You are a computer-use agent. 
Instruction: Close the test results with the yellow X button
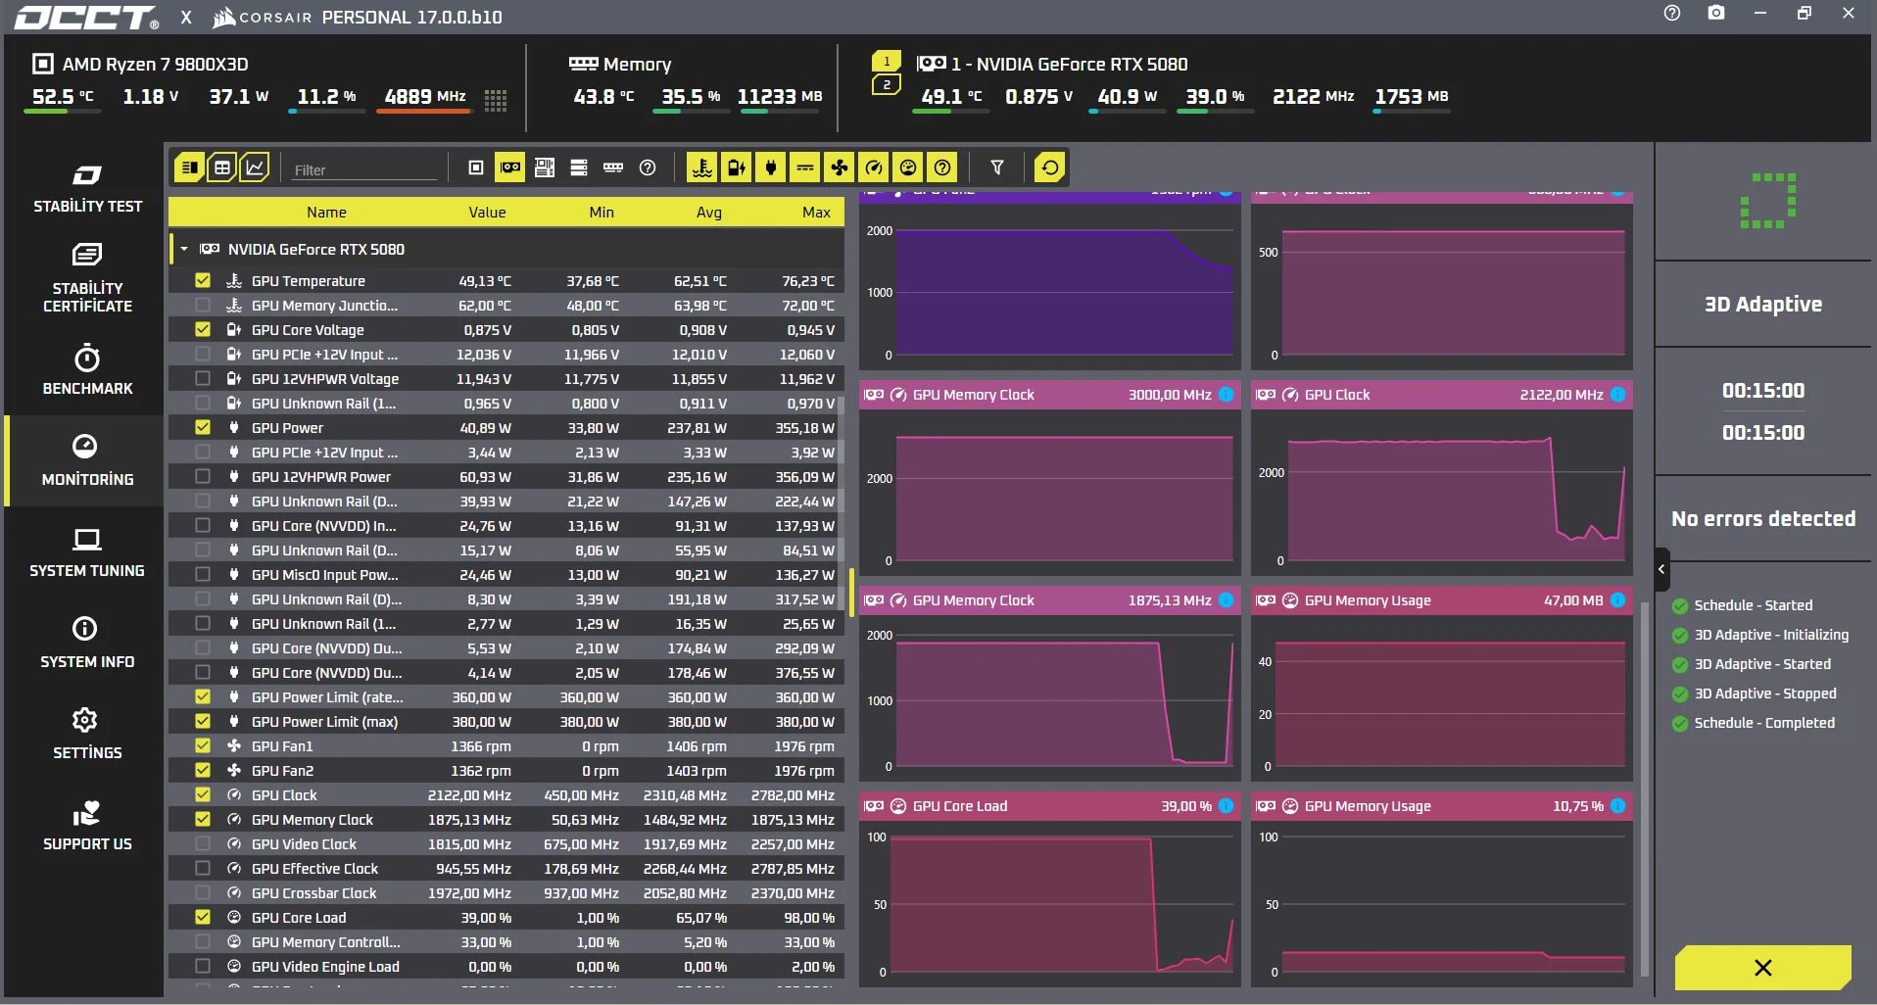(x=1762, y=968)
